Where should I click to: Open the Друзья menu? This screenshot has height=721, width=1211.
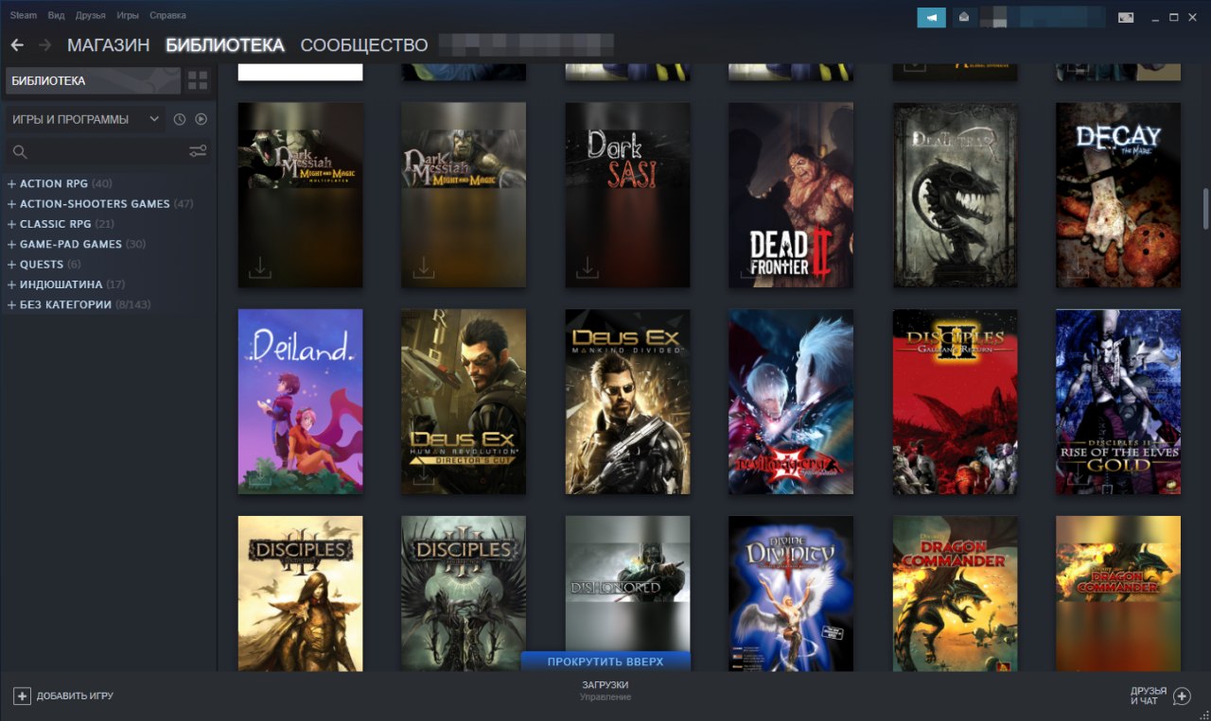click(91, 15)
